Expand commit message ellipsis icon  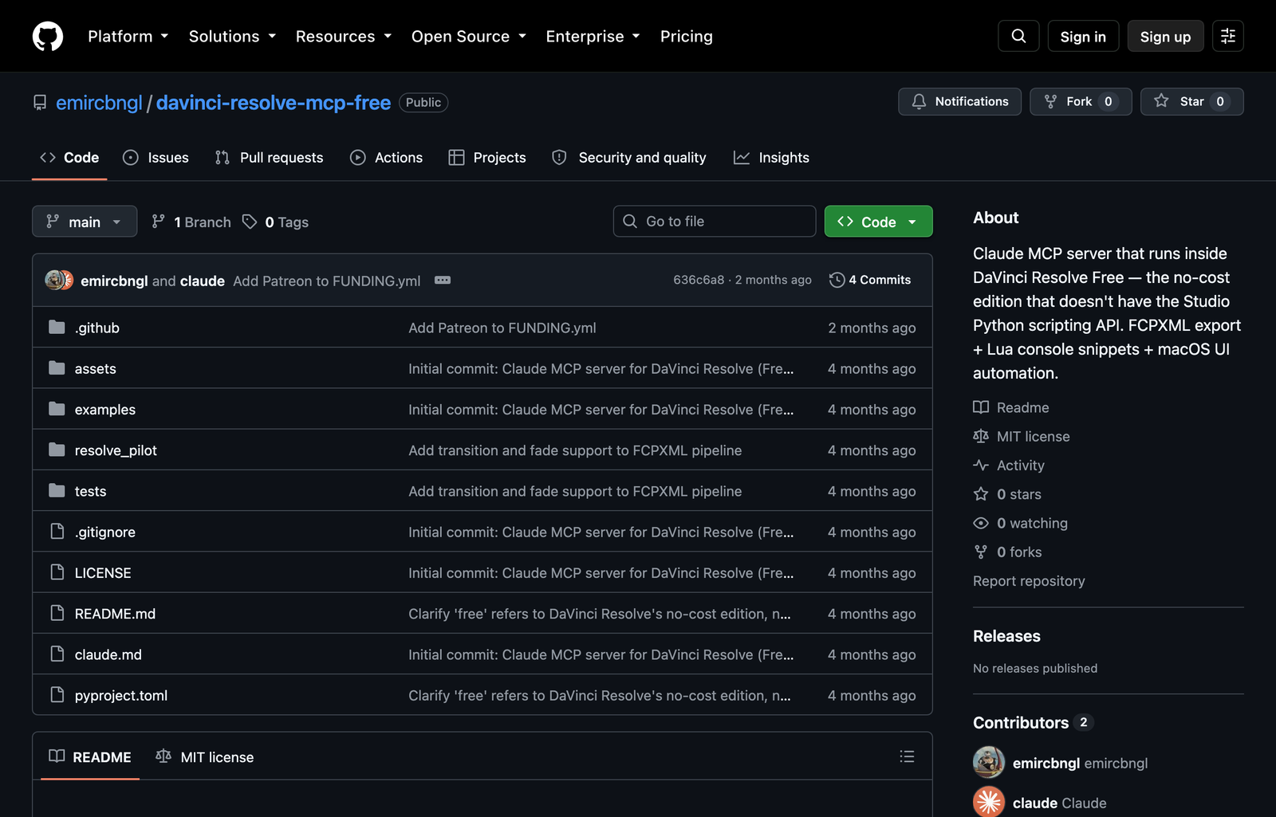[x=443, y=280]
